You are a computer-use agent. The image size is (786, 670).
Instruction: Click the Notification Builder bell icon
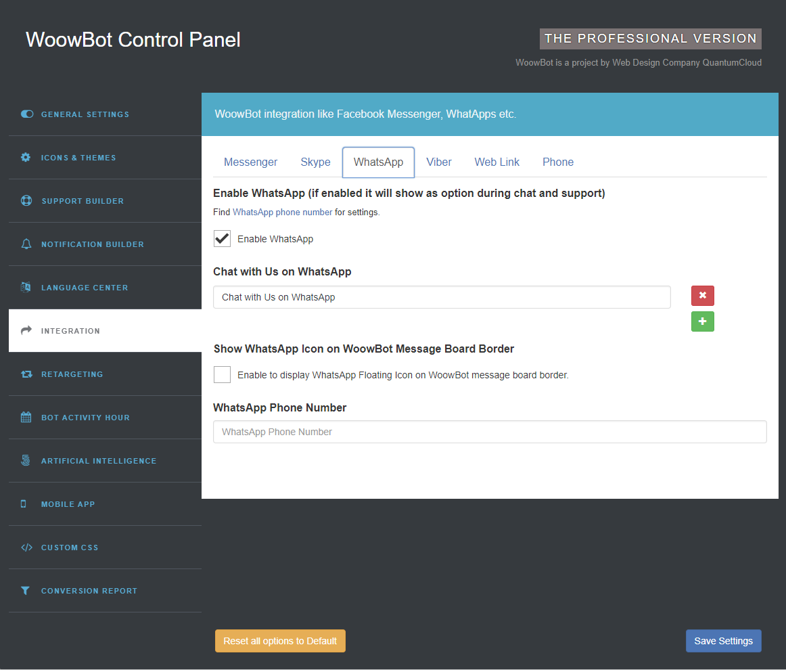click(x=26, y=244)
